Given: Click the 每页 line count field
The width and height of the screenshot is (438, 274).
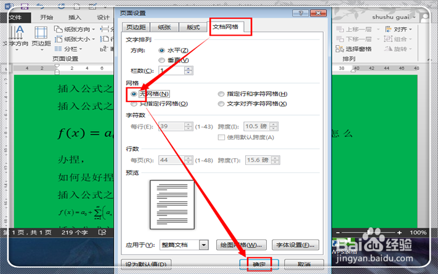Looking at the screenshot, I should [x=171, y=160].
